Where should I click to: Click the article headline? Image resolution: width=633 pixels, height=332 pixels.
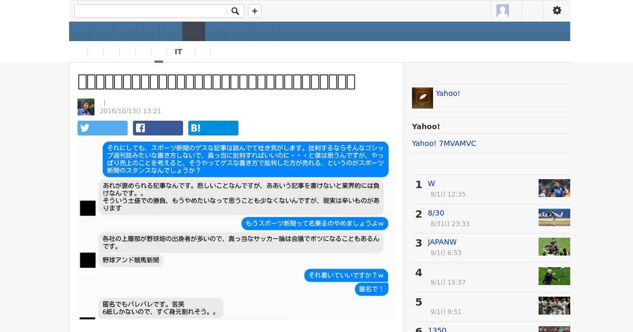tap(216, 82)
